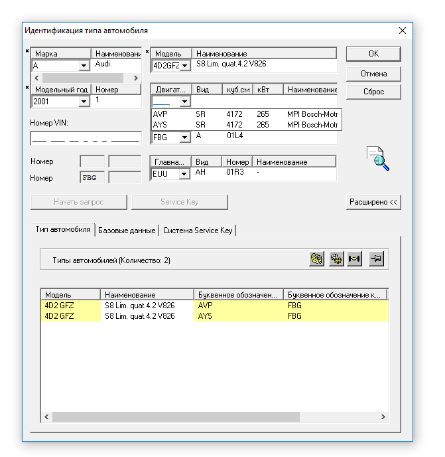Screen dimensions: 445x457
Task: Click the Номер VIN input field
Action: point(86,138)
